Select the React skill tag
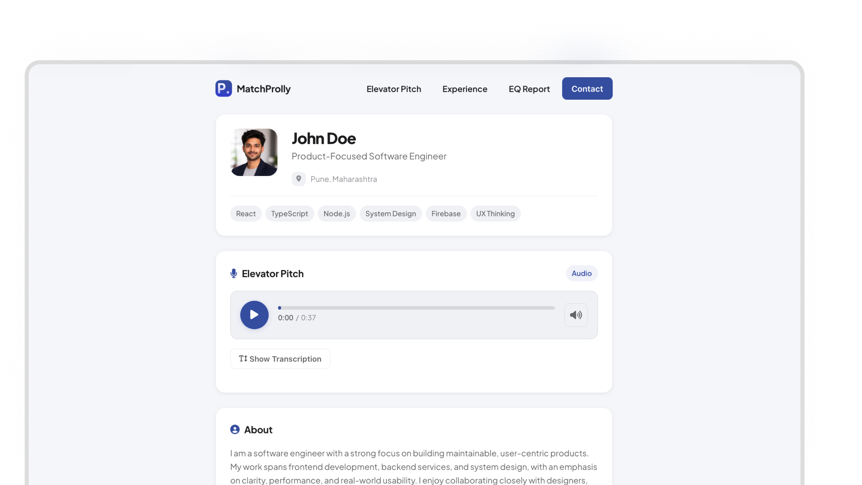Image resolution: width=862 pixels, height=485 pixels. (x=245, y=213)
